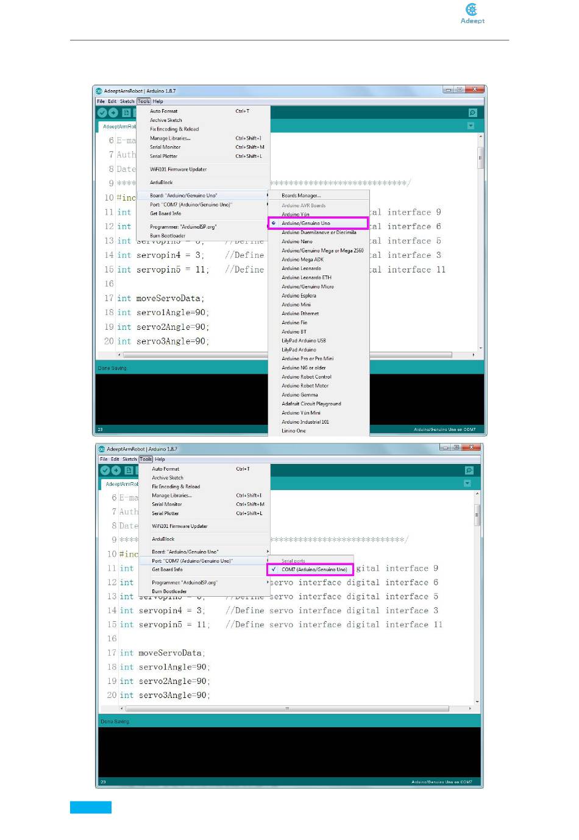Open Sketch menu in the upper window
This screenshot has width=579, height=840.
[x=127, y=101]
